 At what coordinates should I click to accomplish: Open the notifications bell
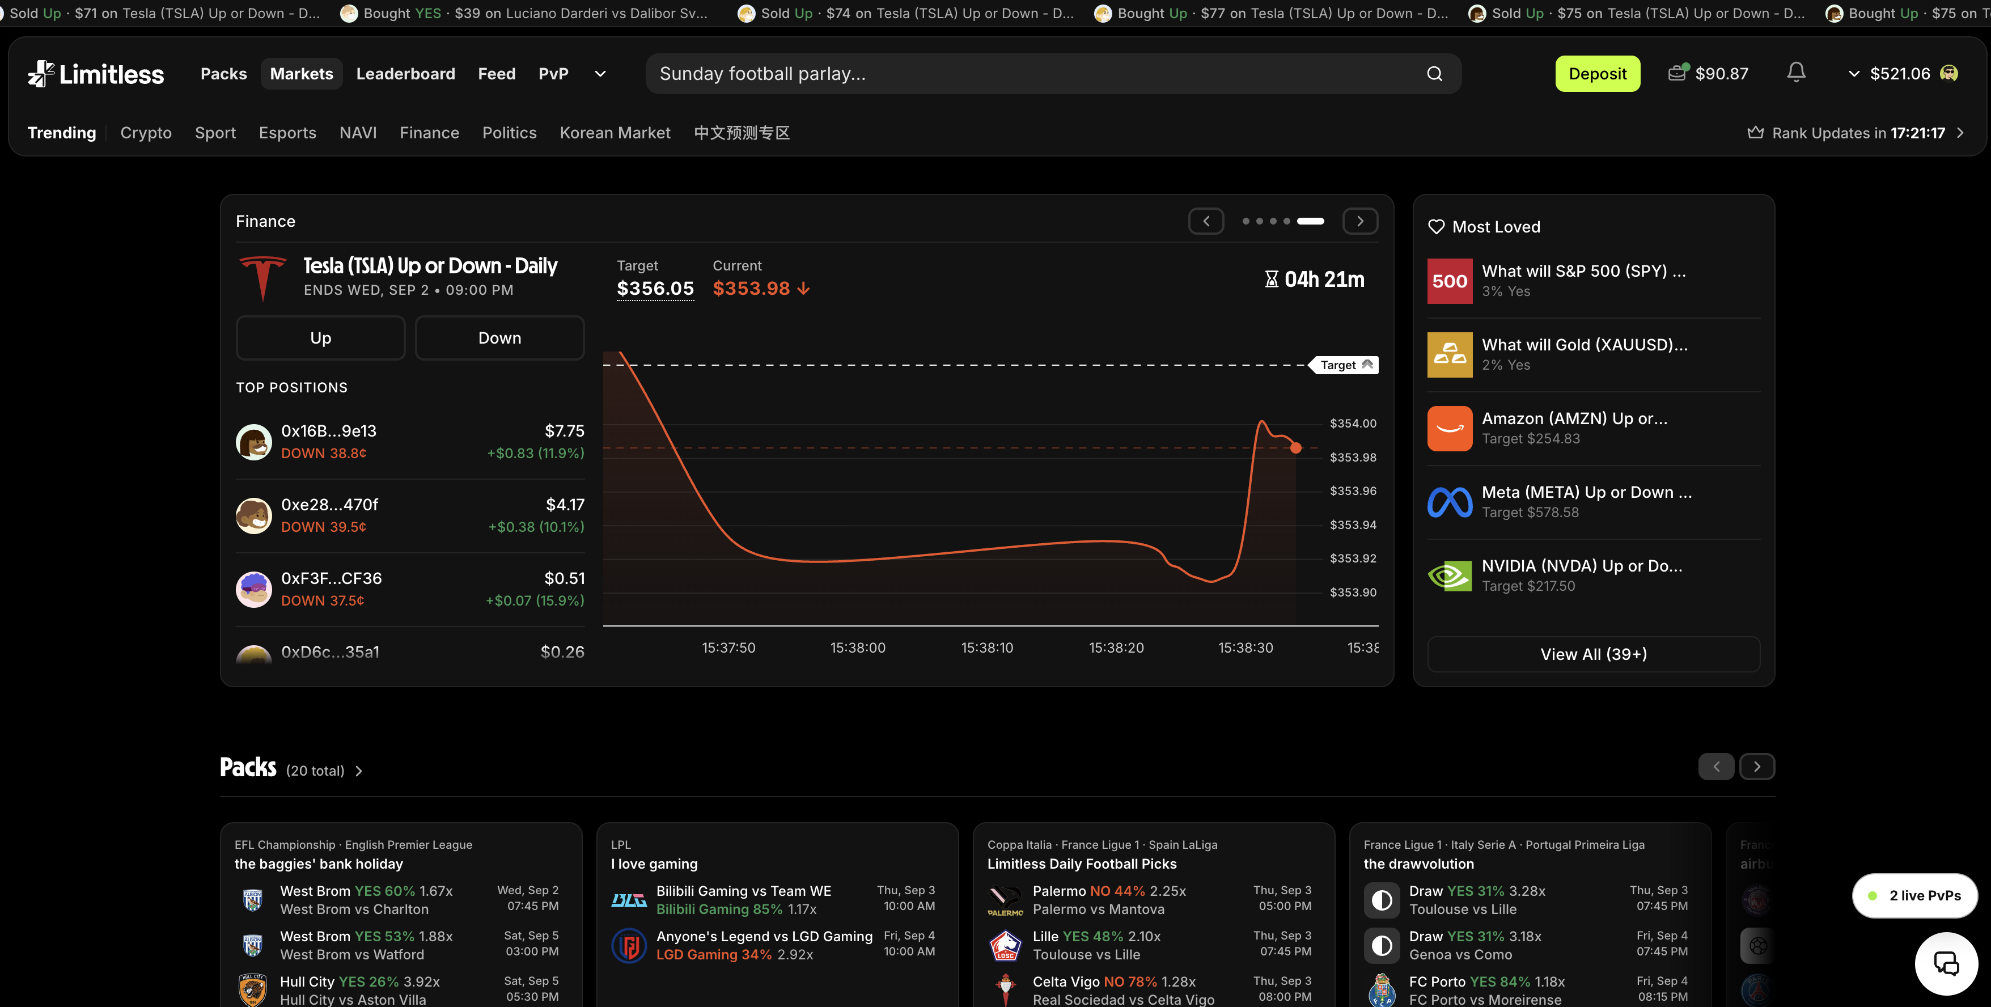point(1796,73)
